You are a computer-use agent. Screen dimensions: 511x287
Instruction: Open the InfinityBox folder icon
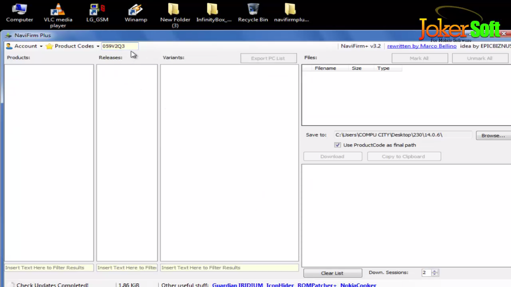214,13
